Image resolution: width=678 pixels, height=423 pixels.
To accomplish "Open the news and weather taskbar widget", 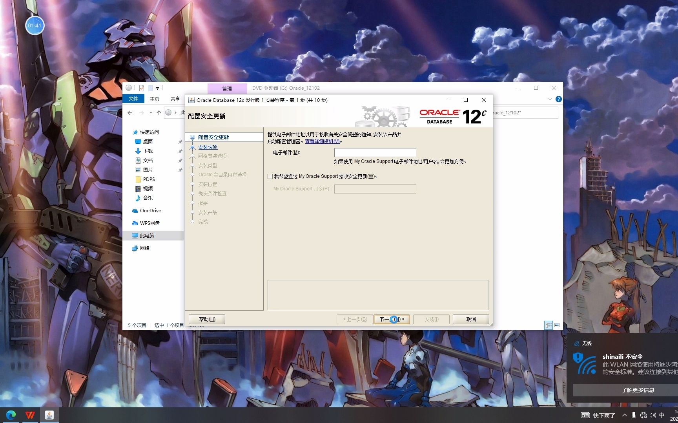I will point(598,415).
